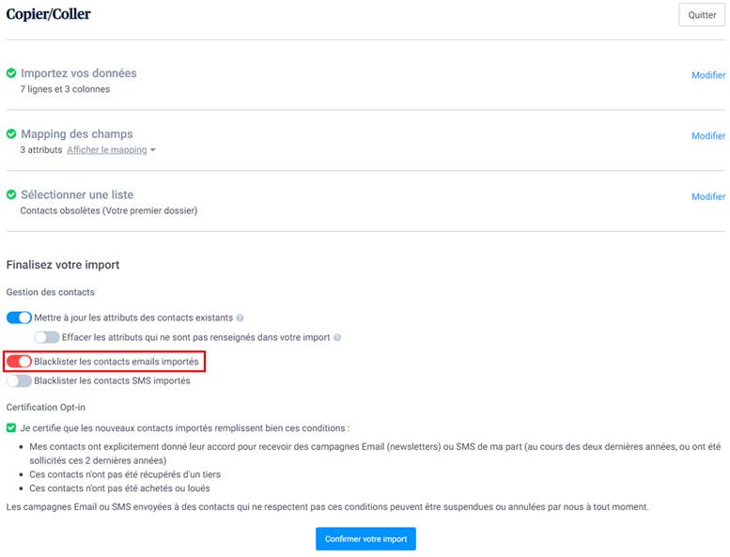Click Modifier for Mapping des champs
Image resolution: width=730 pixels, height=557 pixels.
click(x=708, y=136)
